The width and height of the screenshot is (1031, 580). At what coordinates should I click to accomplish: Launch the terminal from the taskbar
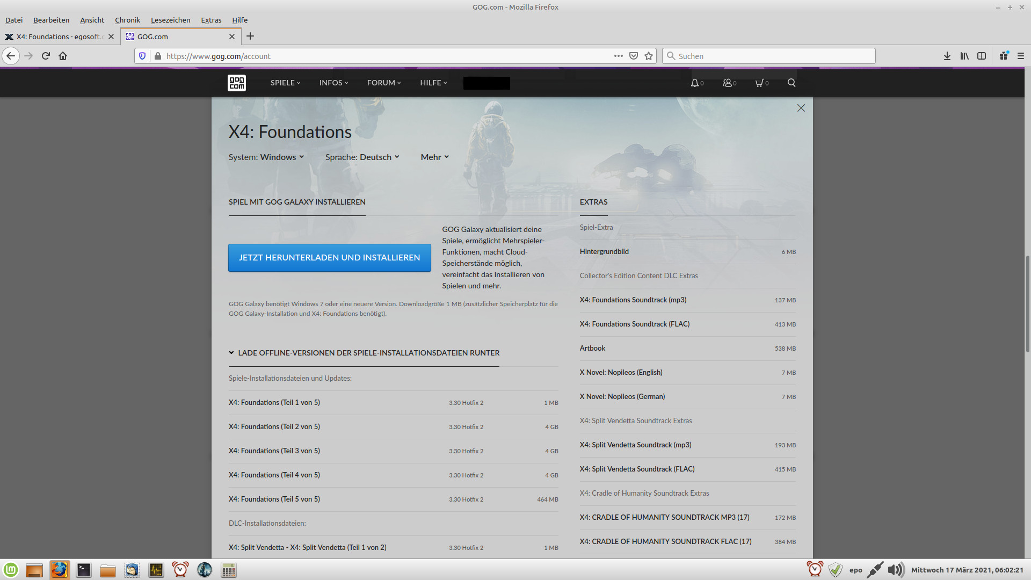84,570
